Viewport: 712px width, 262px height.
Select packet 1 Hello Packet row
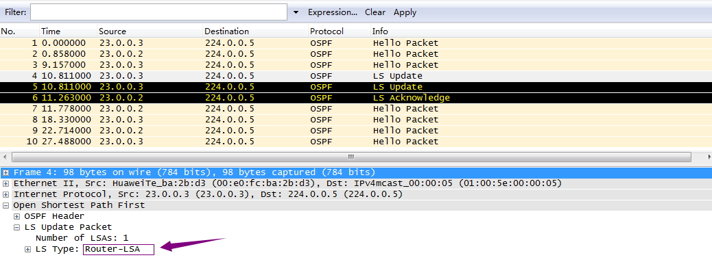[x=356, y=43]
